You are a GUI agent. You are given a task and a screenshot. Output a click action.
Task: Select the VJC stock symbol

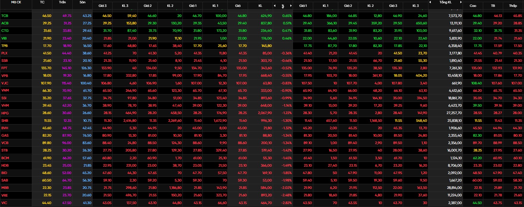tap(4, 83)
